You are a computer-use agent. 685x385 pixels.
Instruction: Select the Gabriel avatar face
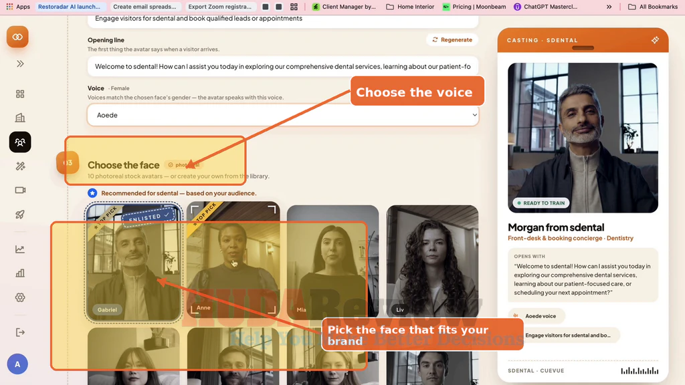pos(133,262)
